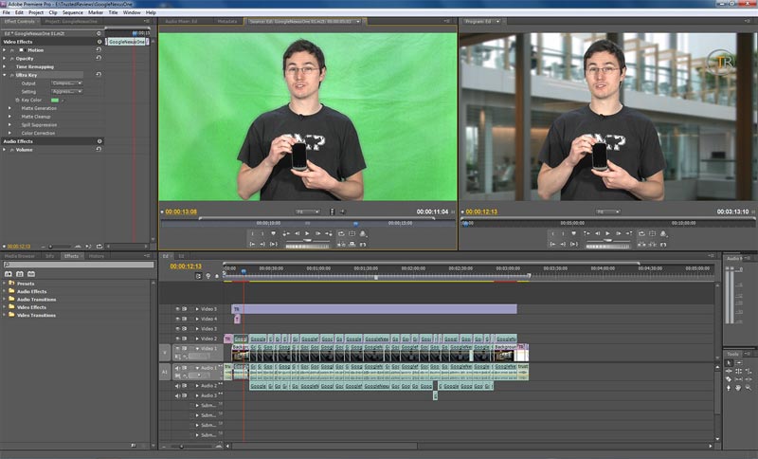Expand Matte Cleanup settings
The image size is (758, 459).
(10, 117)
